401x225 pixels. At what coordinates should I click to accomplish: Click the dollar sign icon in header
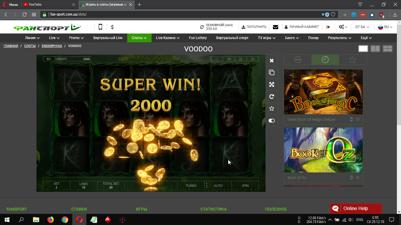coord(112,27)
